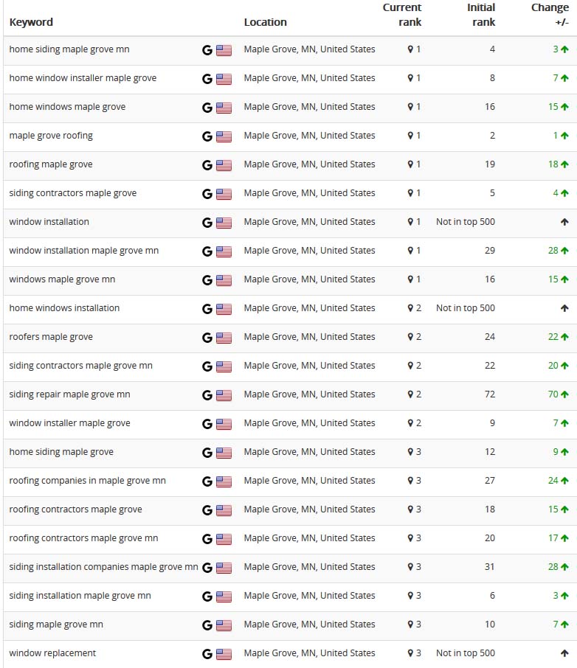This screenshot has width=577, height=668.
Task: Click map pin icon for roofers maple grove
Action: coord(411,337)
